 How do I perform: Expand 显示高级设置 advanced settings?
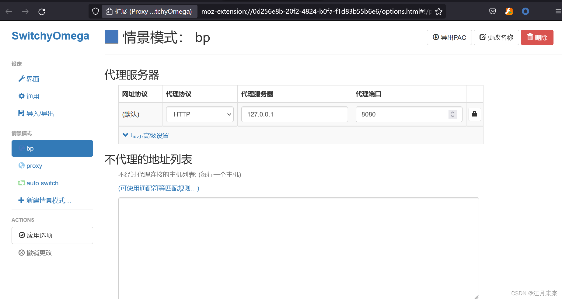[x=146, y=136]
